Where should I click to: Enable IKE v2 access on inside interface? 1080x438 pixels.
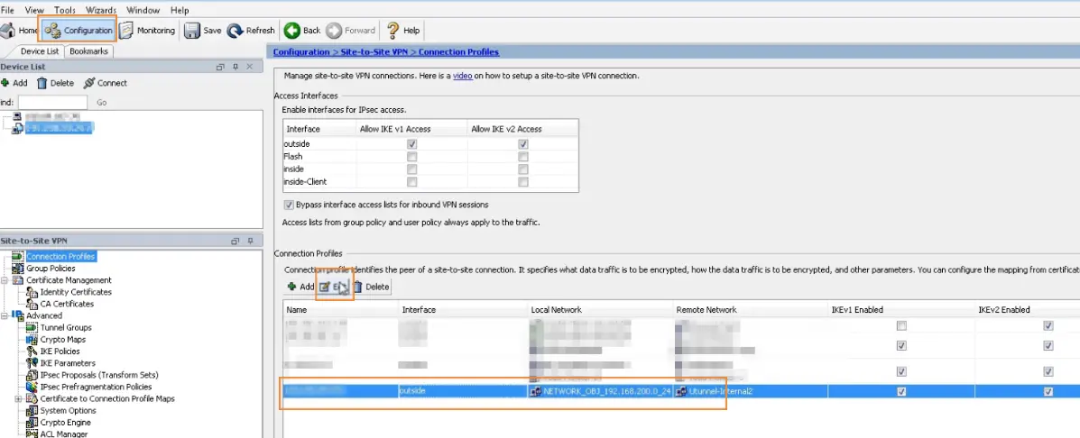[523, 169]
